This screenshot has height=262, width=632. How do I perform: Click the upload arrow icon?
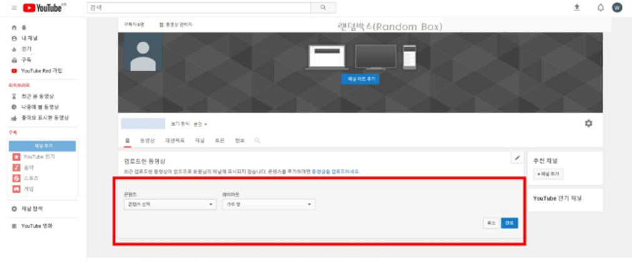pos(577,7)
